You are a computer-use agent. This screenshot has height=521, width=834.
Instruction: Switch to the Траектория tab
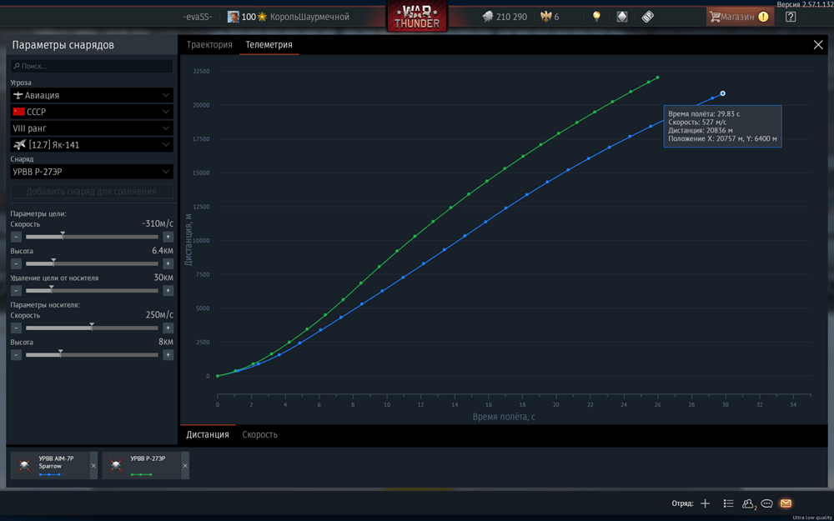(x=209, y=45)
